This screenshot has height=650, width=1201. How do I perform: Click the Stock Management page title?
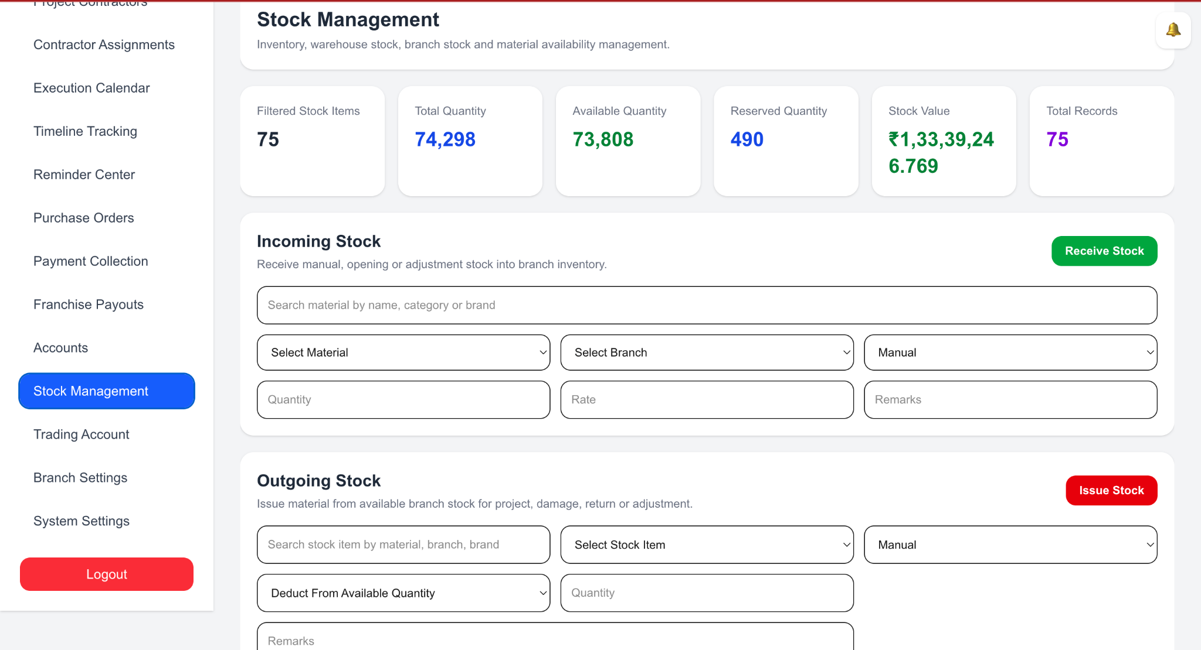pyautogui.click(x=348, y=20)
